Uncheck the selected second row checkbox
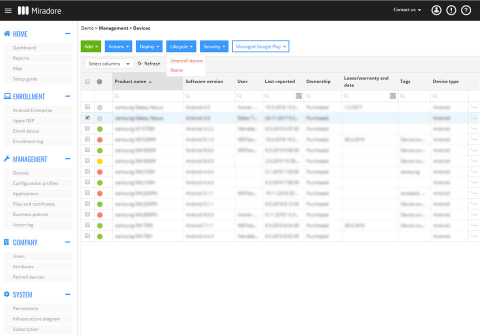 point(87,117)
